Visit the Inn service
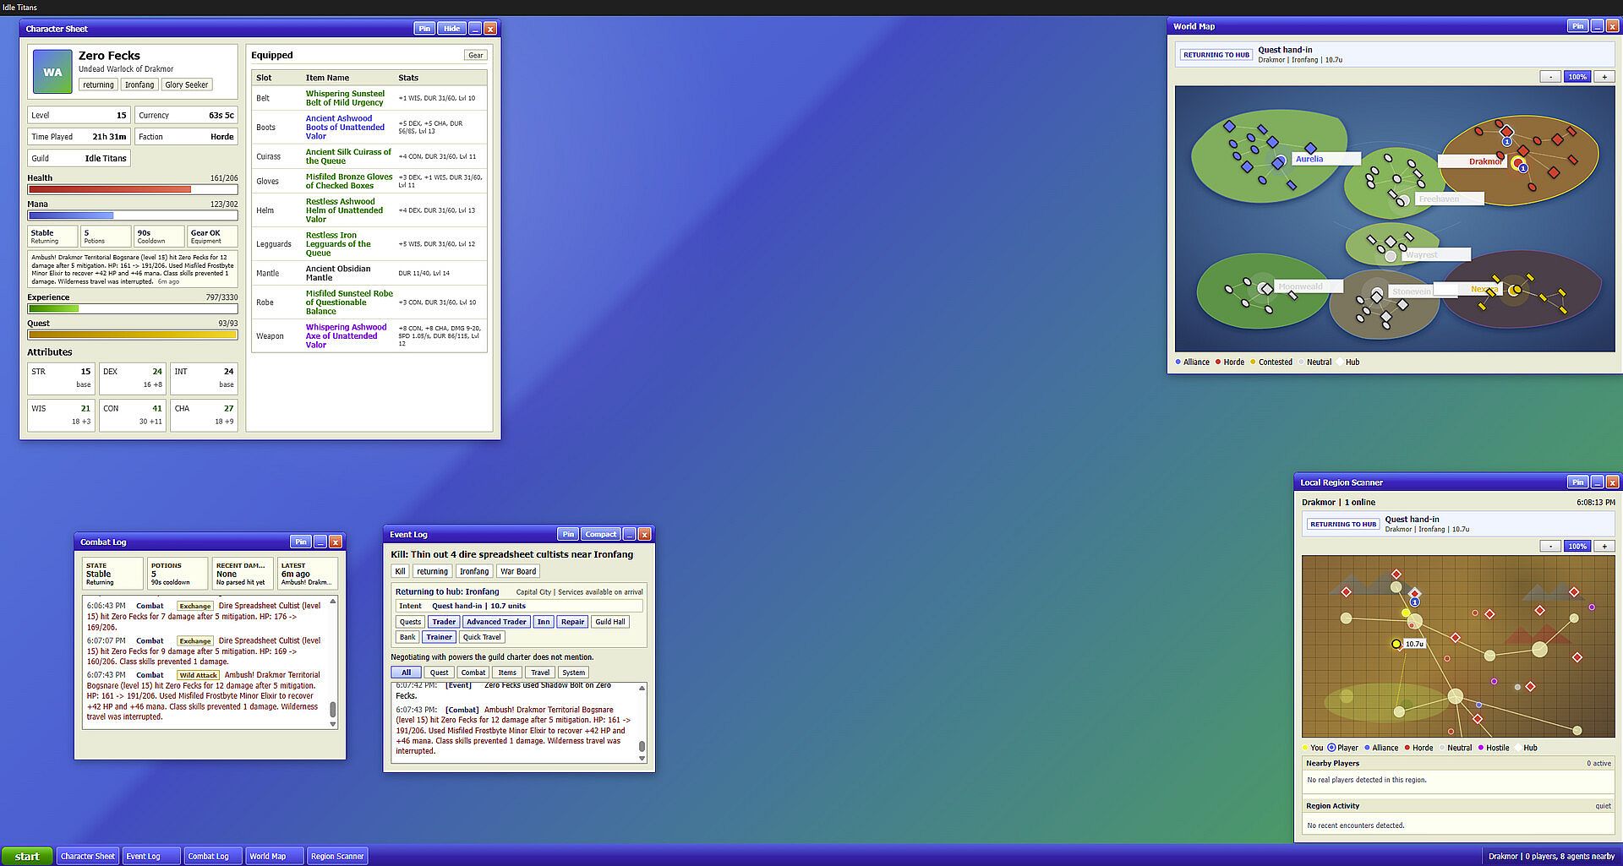This screenshot has height=866, width=1623. pos(544,622)
